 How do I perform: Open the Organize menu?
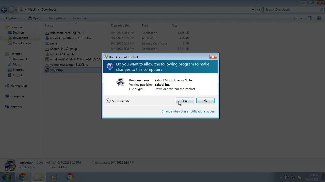coord(12,18)
